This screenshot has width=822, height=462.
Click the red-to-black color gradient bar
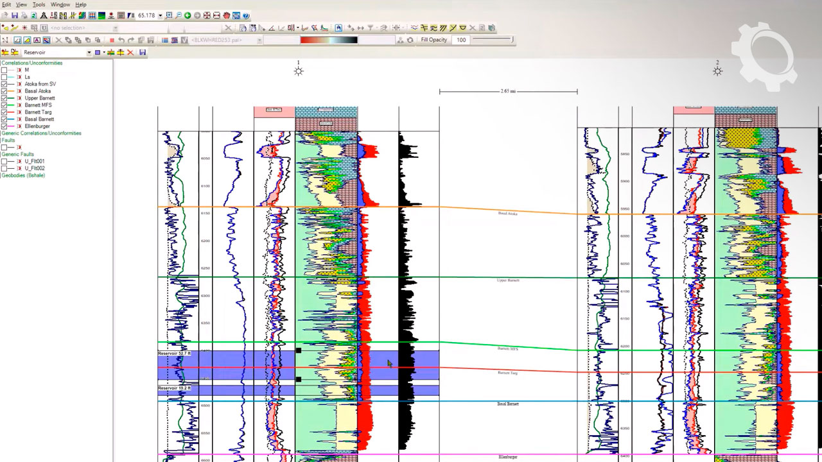point(329,40)
